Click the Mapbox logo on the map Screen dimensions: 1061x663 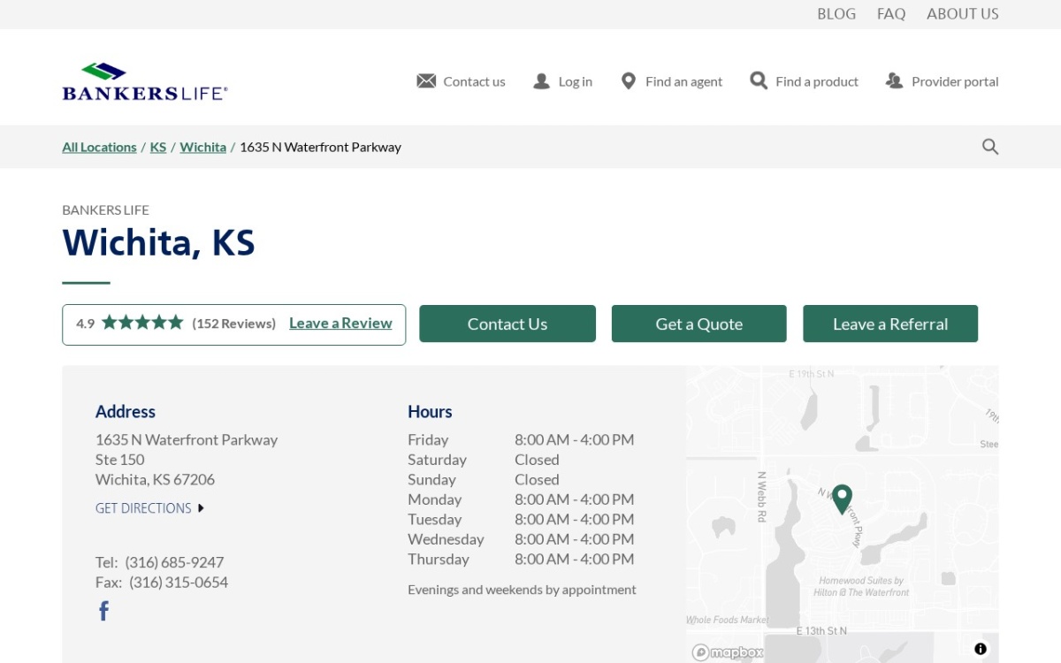[728, 652]
